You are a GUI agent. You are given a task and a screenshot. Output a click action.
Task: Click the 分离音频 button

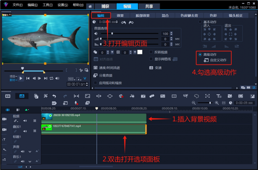click(x=103, y=76)
